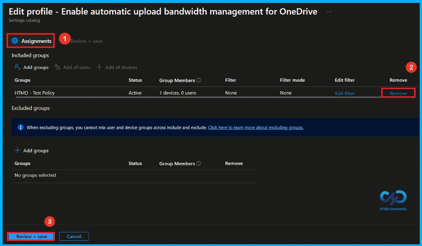The height and width of the screenshot is (246, 422).
Task: Click the Filter column header
Action: (231, 80)
